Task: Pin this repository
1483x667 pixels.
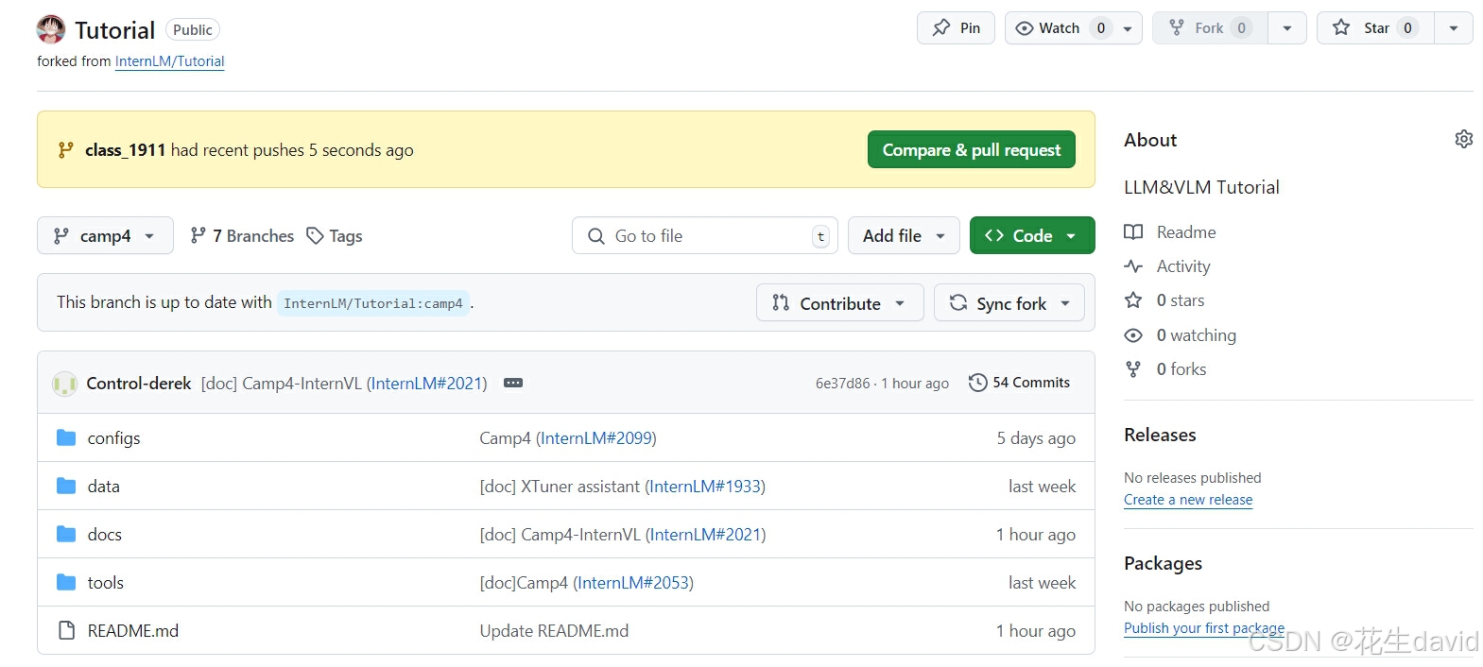Action: (x=956, y=28)
